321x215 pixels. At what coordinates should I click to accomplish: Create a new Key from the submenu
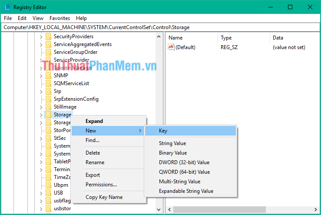tap(190, 131)
